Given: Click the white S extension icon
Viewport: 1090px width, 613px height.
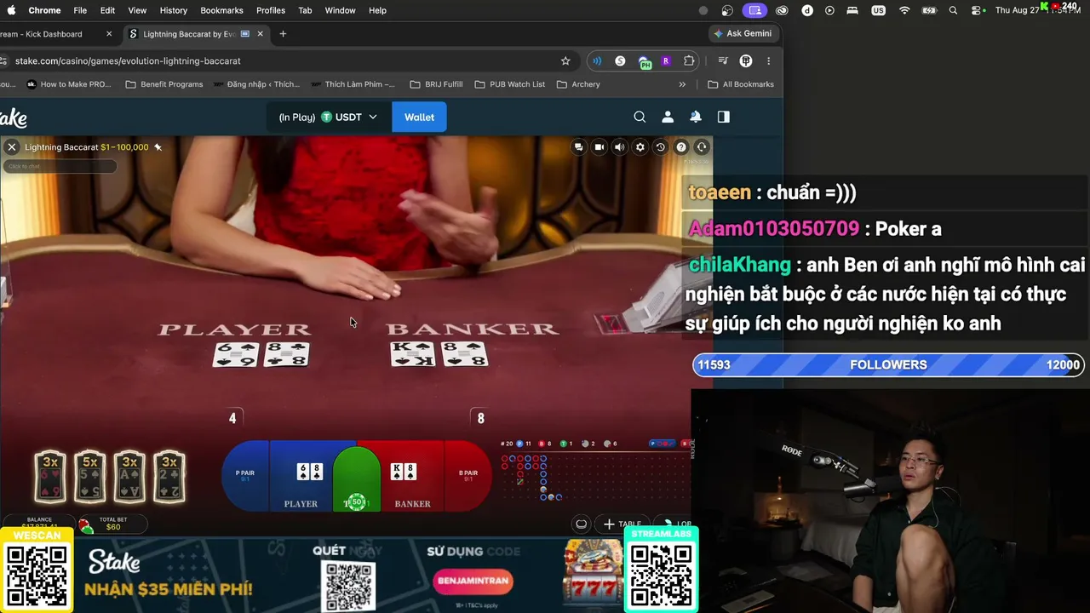Looking at the screenshot, I should [x=620, y=61].
